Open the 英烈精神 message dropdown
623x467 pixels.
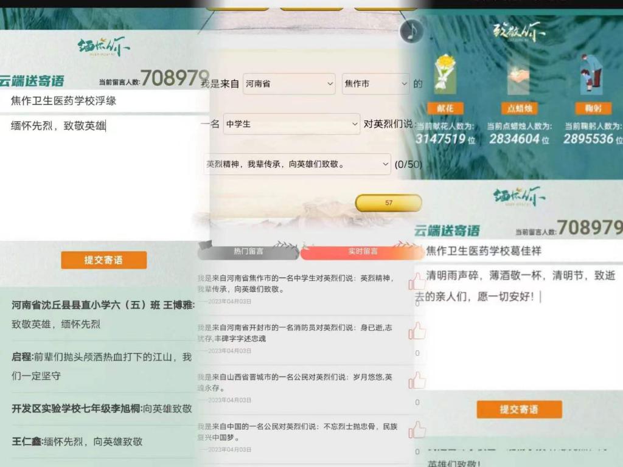297,164
